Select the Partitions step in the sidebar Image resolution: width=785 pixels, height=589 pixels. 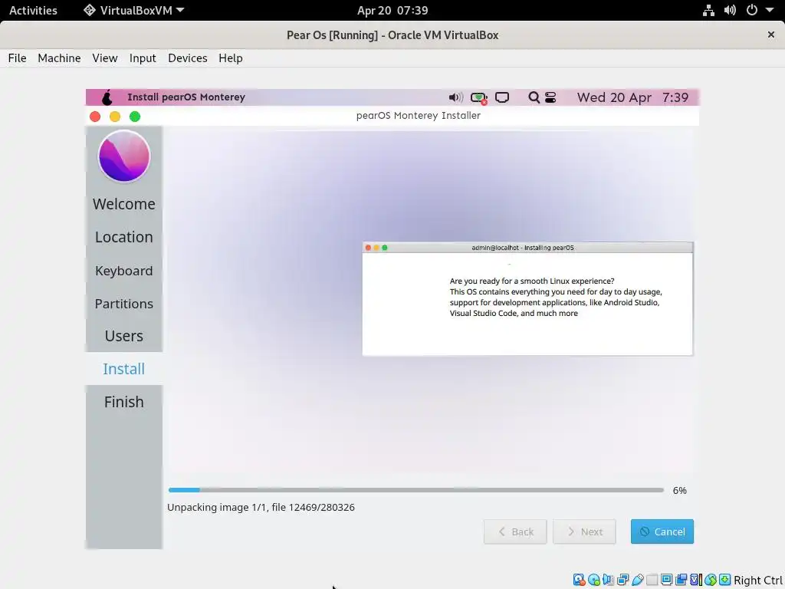pos(123,304)
